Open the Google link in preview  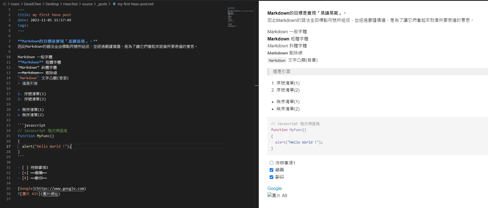274,188
